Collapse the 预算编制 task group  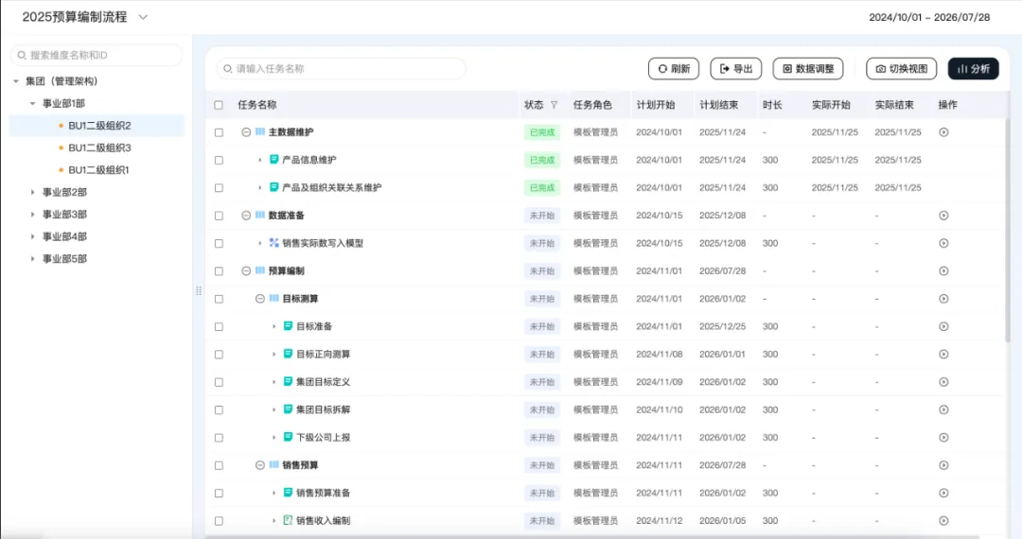pos(246,270)
